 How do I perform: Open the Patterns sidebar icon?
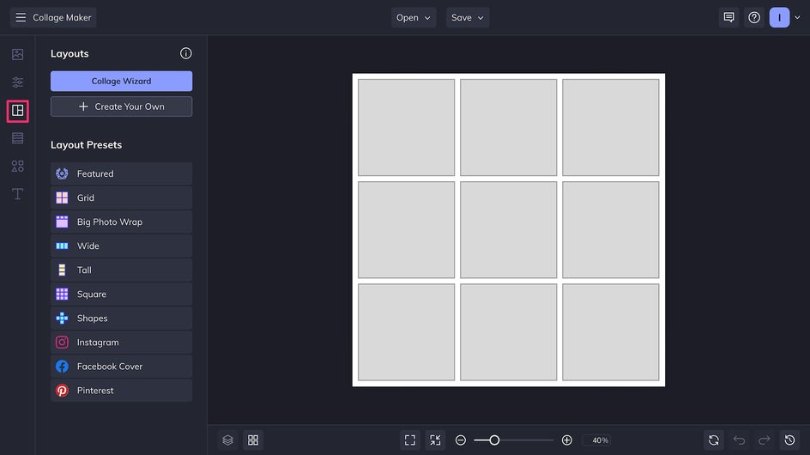click(17, 138)
